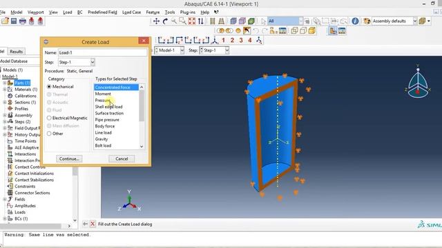This screenshot has height=248, width=442.
Task: Open the Step-1 context bar dropdown
Action: click(x=227, y=50)
